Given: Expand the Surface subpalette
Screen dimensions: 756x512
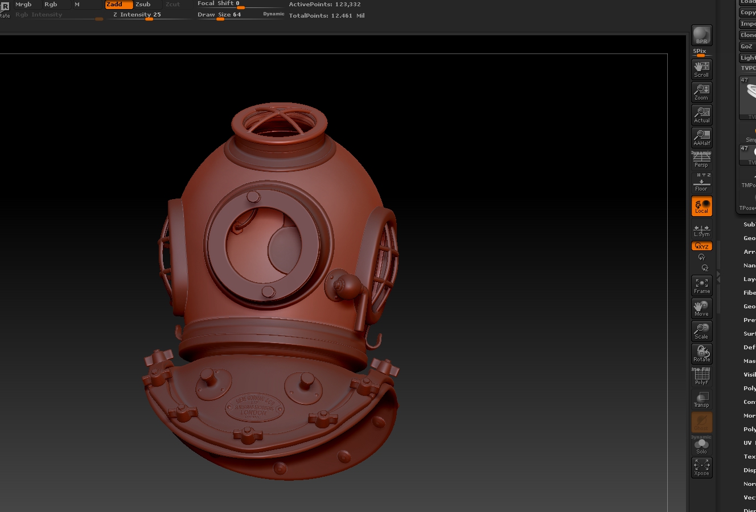Looking at the screenshot, I should (749, 334).
